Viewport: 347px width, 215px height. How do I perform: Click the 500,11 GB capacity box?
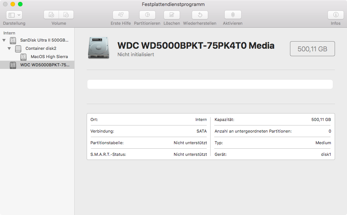coord(312,49)
